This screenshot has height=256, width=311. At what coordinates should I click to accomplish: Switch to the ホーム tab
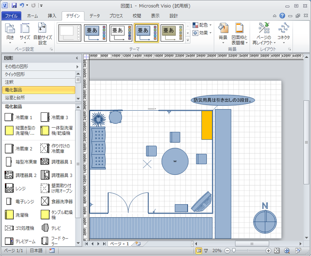click(x=32, y=16)
